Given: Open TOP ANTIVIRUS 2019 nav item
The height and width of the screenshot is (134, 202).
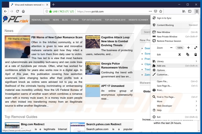Looking at the screenshot, I should click(115, 20).
